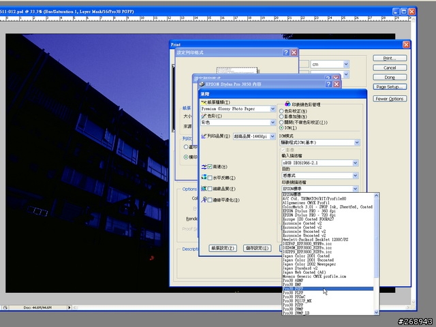Open the Premium Glossy Photo Paper dropdown
This screenshot has height=327, width=436.
[x=272, y=109]
